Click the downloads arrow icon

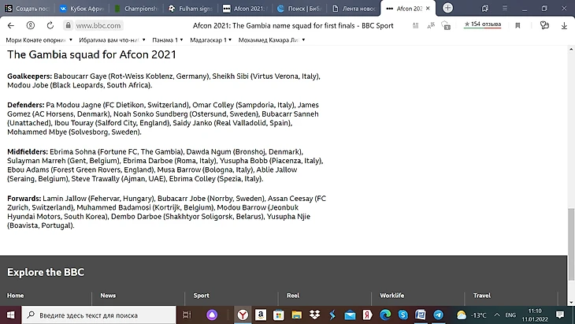[565, 25]
